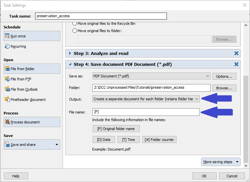Image resolution: width=250 pixels, height=182 pixels.
Task: Select the Recurring schedule icon
Action: (7, 46)
